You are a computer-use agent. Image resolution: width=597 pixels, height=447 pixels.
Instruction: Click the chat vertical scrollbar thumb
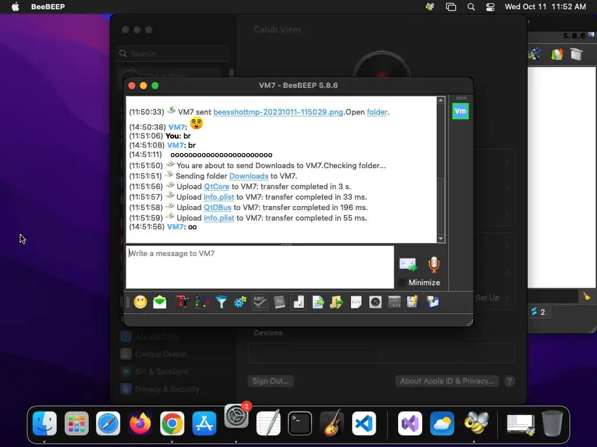click(441, 205)
